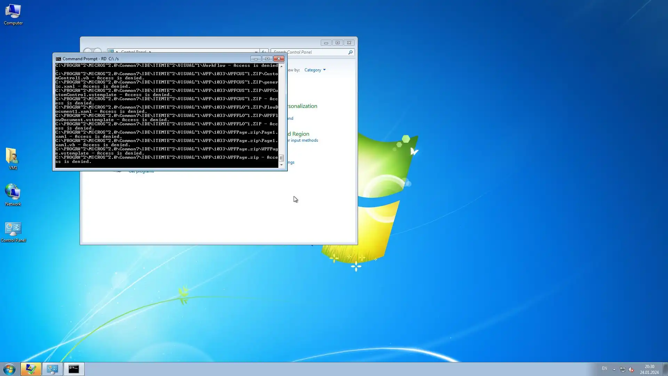Click the Command Prompt taskbar button

[74, 369]
